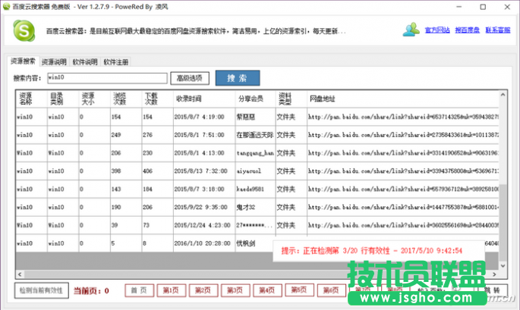Viewport: 520px width, 310px height.
Task: Go to 第6页 page button
Action: 331,290
